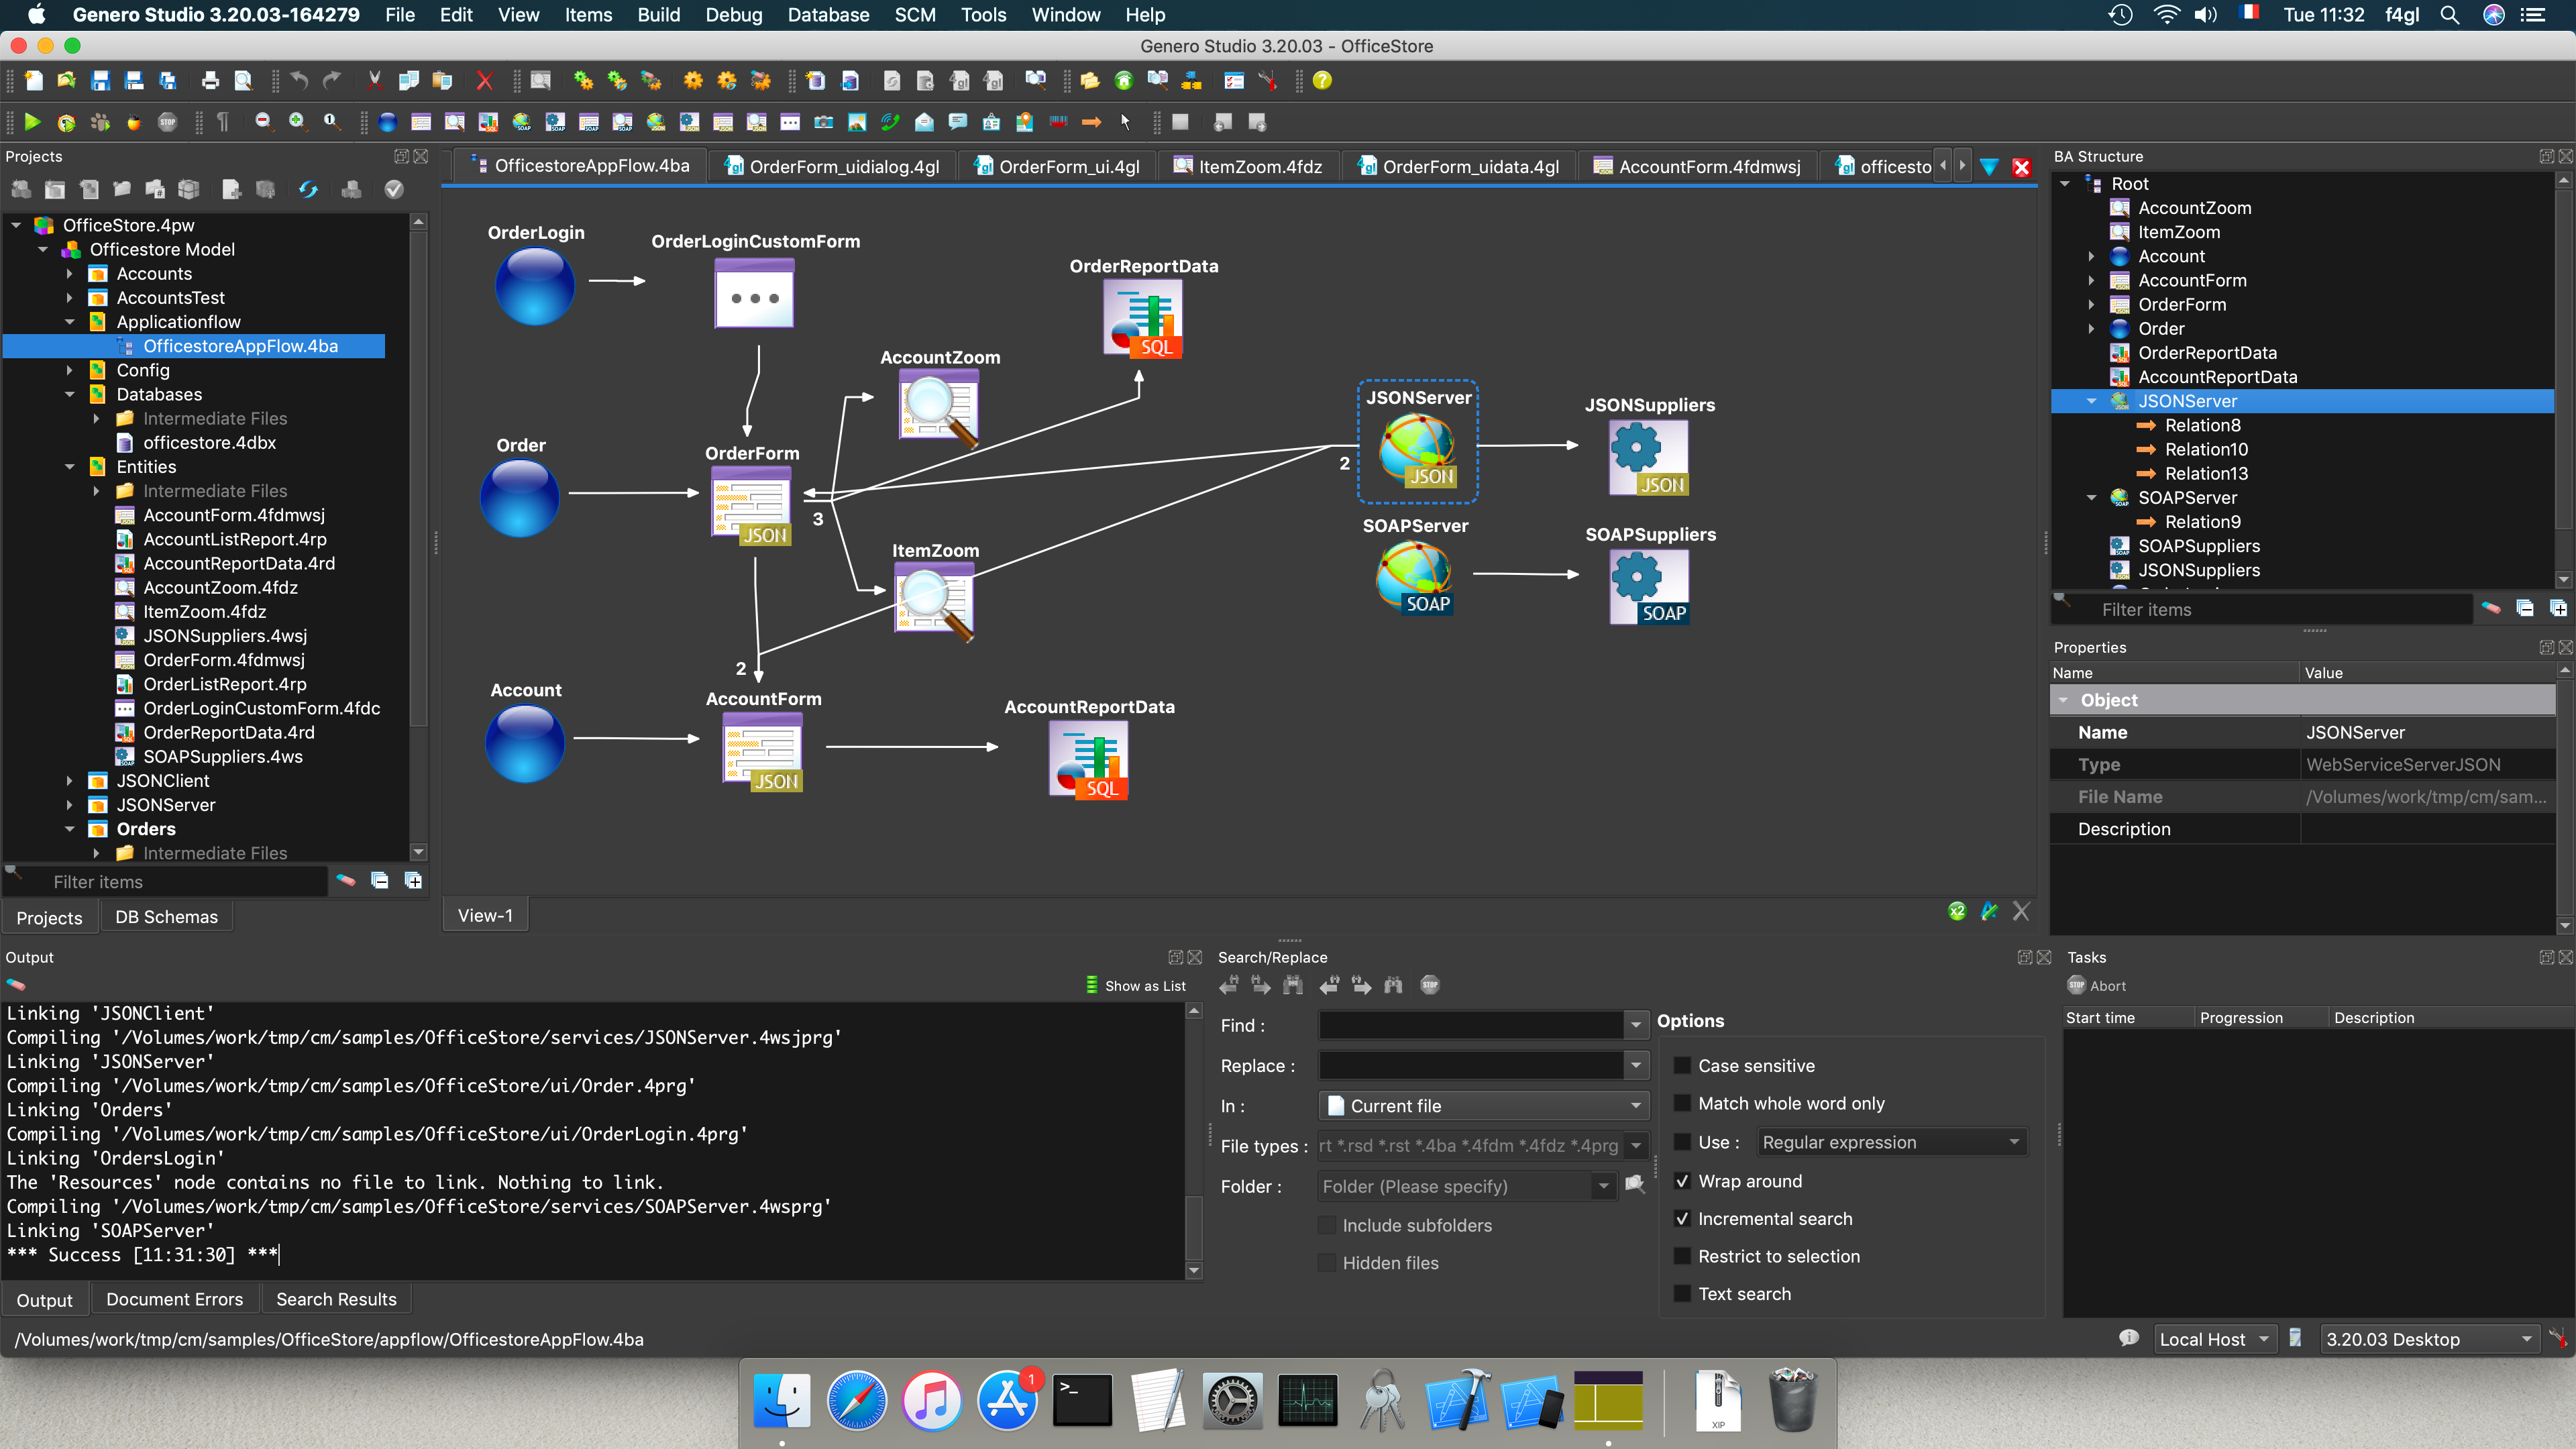The width and height of the screenshot is (2576, 1449).
Task: Select the blue sphere Program tool
Action: click(388, 122)
